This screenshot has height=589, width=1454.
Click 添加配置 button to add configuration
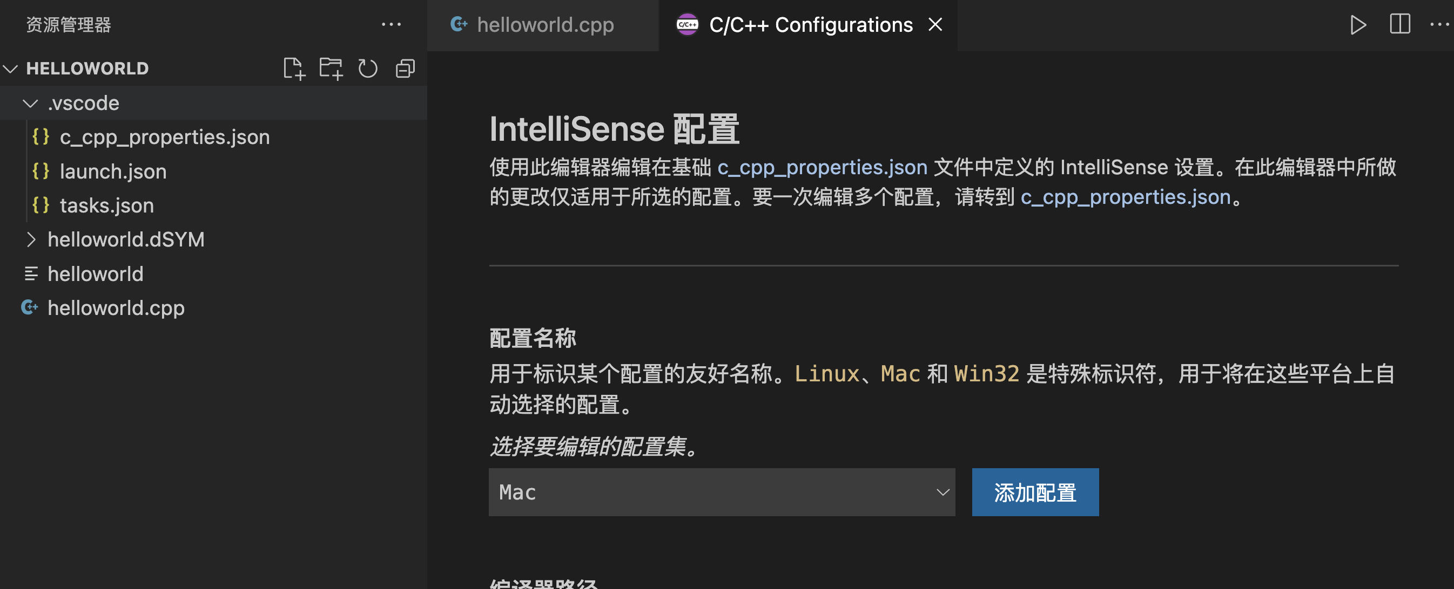(x=1036, y=491)
